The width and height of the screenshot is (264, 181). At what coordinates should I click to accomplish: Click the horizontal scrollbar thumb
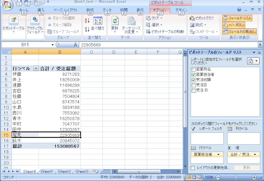click(x=139, y=172)
